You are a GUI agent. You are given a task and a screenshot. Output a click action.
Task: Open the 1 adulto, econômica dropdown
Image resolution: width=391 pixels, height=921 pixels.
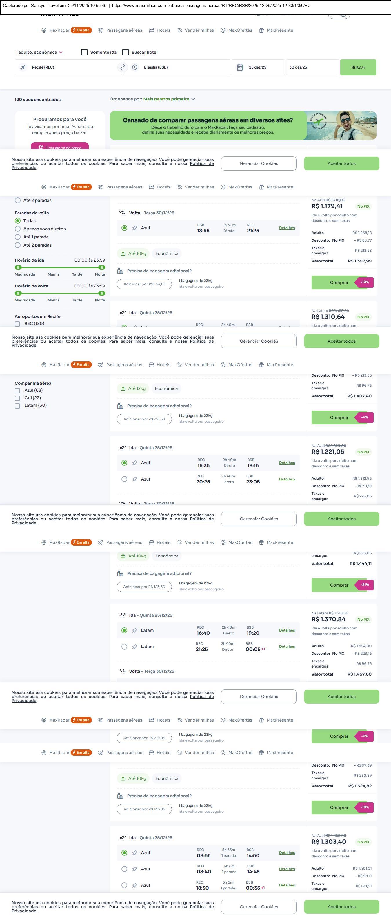[39, 52]
